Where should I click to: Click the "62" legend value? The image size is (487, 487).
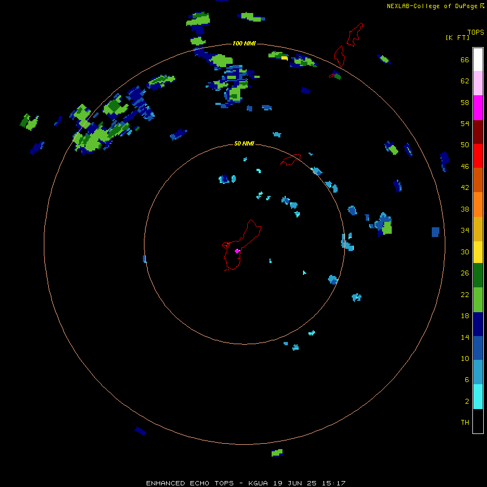[465, 81]
